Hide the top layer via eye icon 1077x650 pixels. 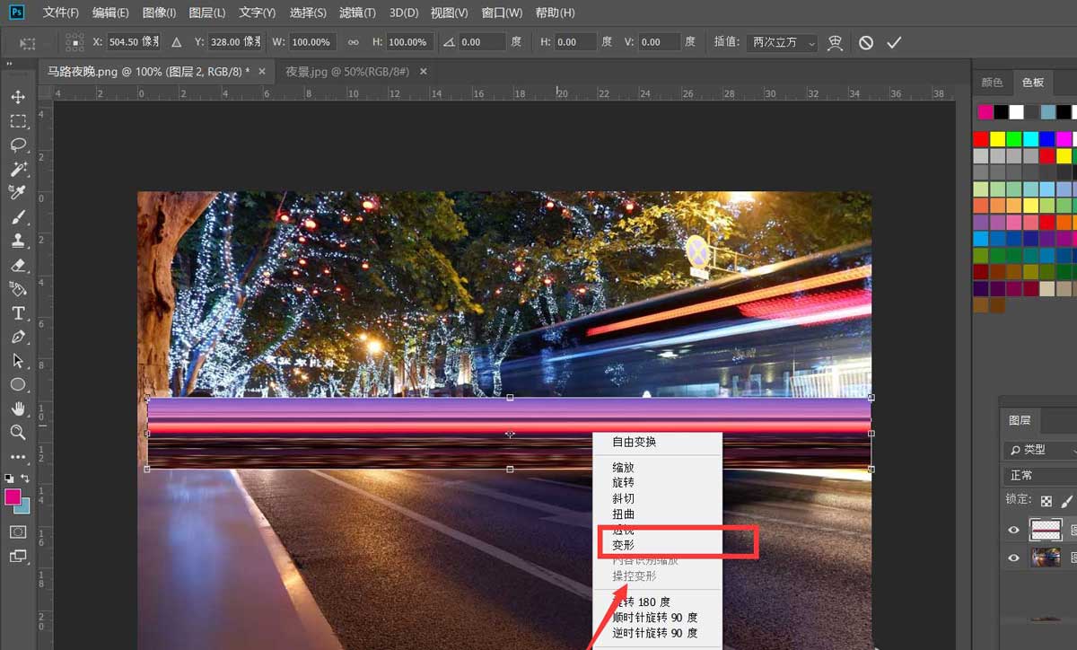1013,531
